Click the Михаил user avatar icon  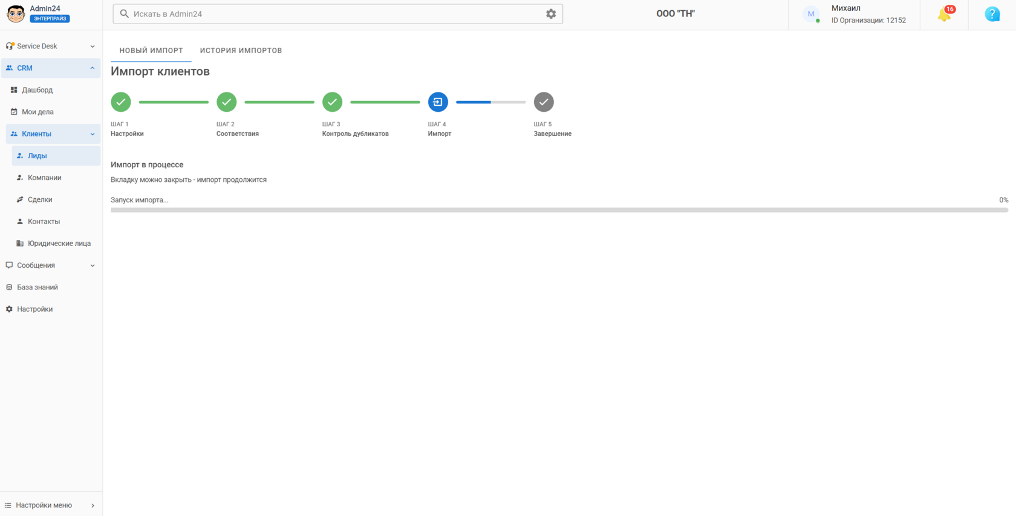click(x=811, y=14)
